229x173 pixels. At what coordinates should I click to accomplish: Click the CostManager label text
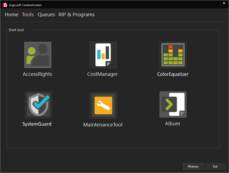point(103,74)
